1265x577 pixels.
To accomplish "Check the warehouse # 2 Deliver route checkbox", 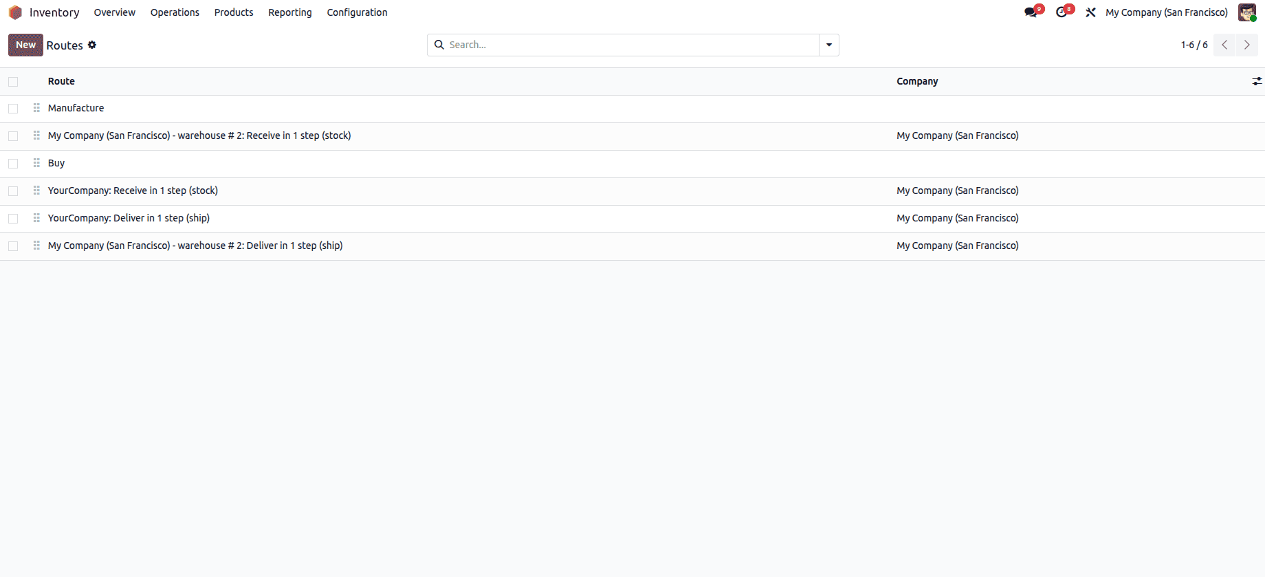I will click(x=13, y=246).
